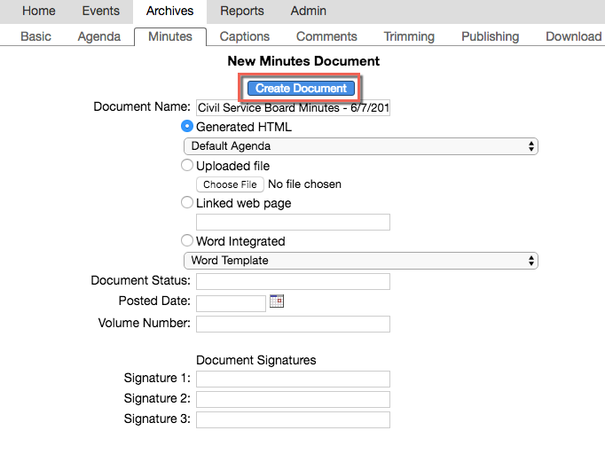Screen dimensions: 605x454
Task: Click the "Document Signatures" label
Action: [x=256, y=360]
